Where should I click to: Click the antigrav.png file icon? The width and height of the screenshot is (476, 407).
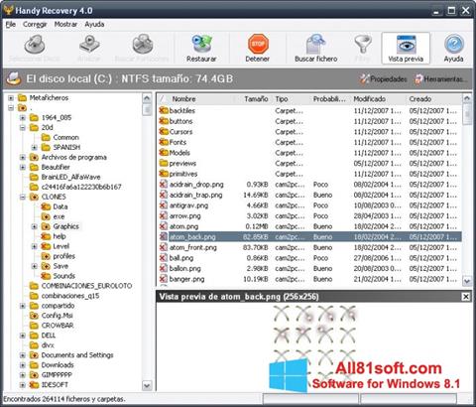(x=164, y=205)
